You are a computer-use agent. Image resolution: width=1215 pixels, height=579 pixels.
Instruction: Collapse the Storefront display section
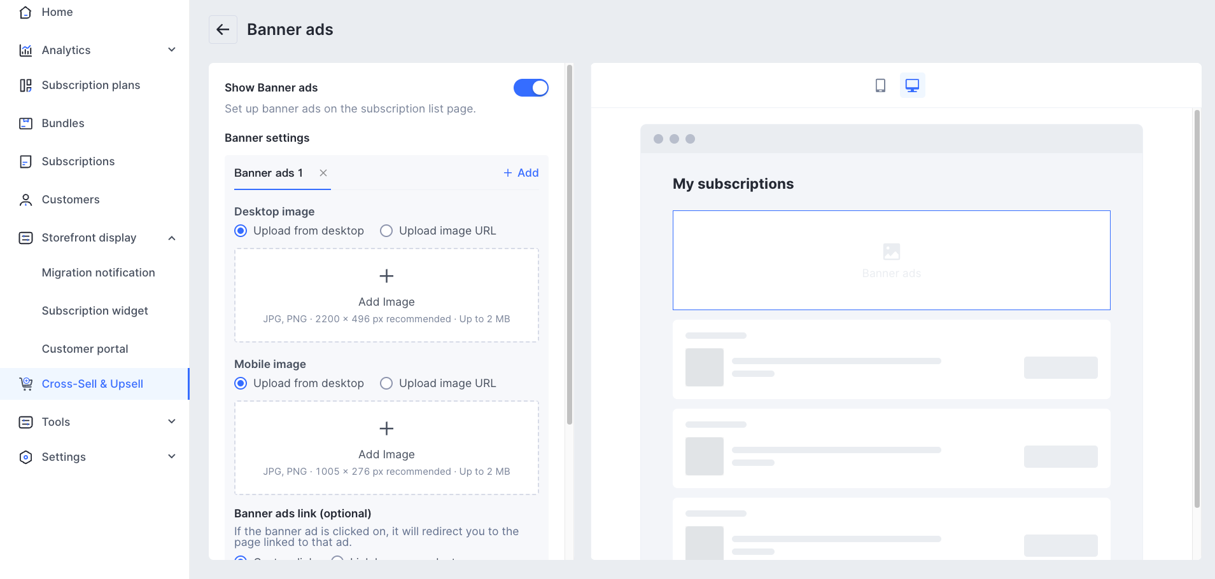click(172, 238)
